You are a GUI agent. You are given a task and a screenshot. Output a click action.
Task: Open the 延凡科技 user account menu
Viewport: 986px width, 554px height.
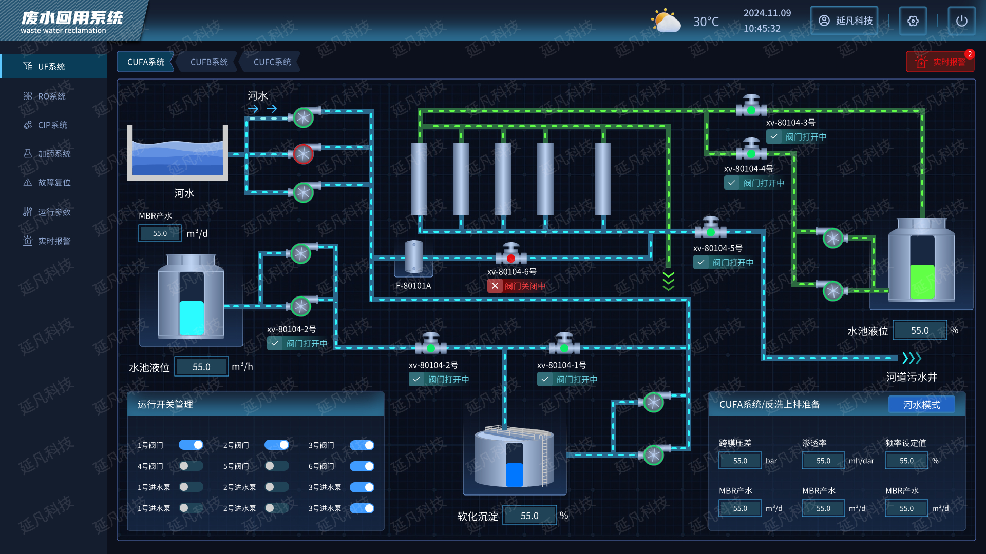pyautogui.click(x=844, y=21)
